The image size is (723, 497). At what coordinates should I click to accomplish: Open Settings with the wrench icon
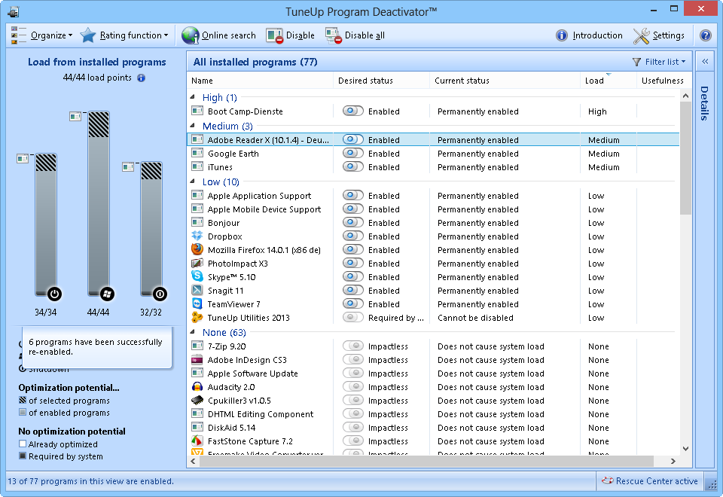pyautogui.click(x=641, y=35)
